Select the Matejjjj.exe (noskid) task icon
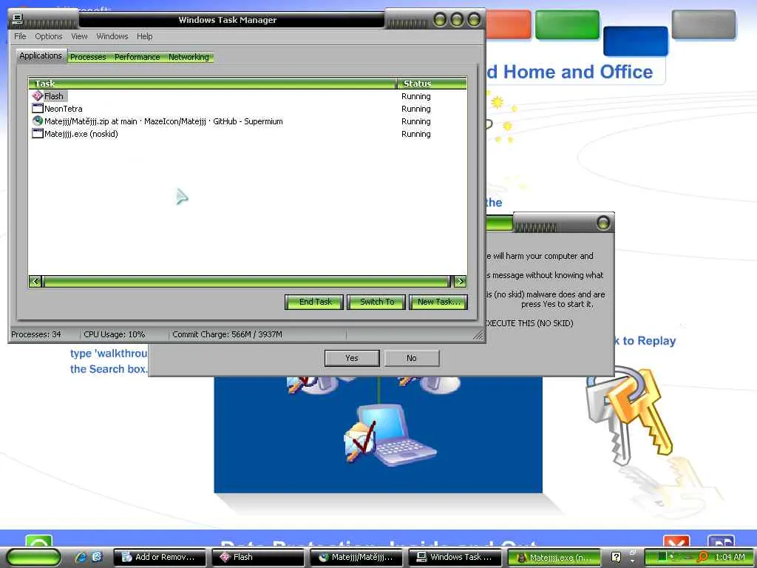The height and width of the screenshot is (568, 757). click(38, 133)
